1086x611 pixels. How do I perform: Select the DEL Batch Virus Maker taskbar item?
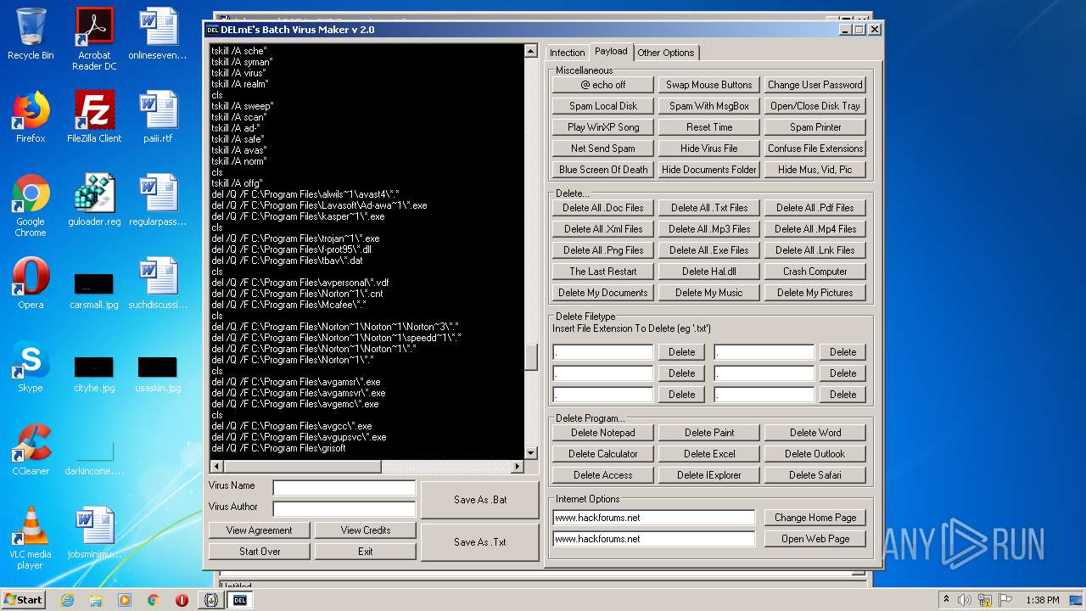[x=239, y=600]
